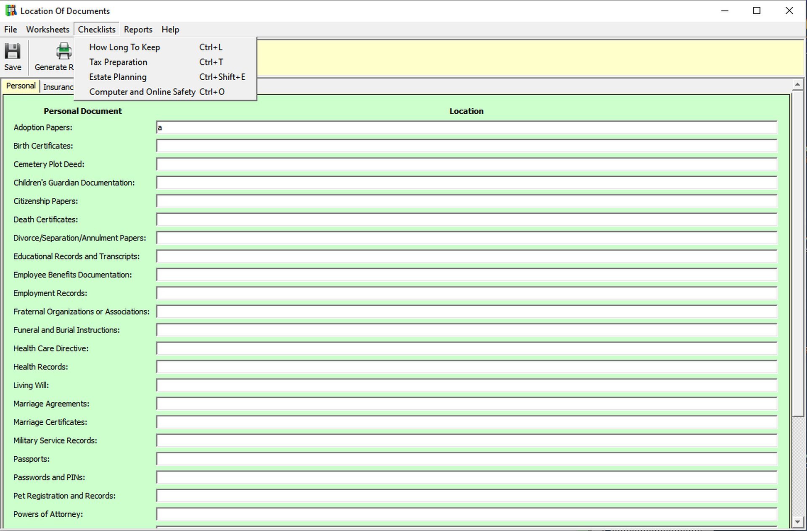Click the Personal Document column header

click(83, 111)
